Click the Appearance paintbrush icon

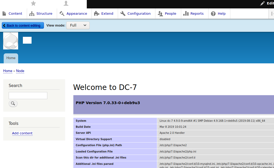62,13
